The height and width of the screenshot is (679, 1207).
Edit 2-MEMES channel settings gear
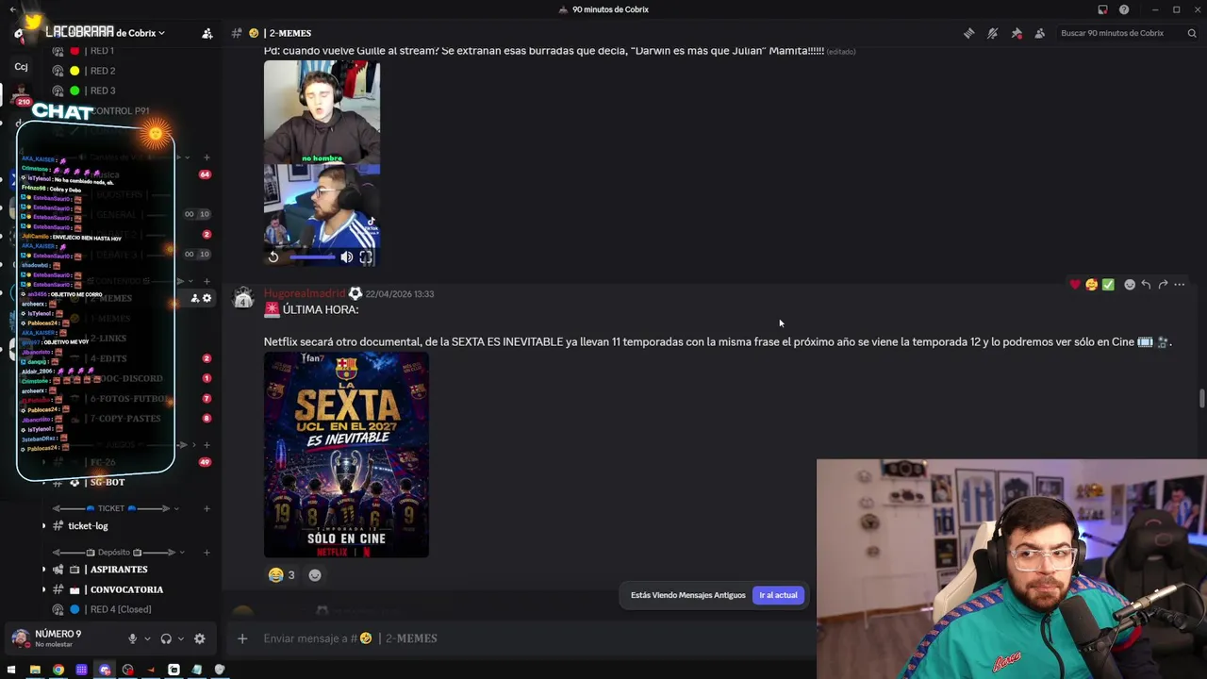point(207,298)
